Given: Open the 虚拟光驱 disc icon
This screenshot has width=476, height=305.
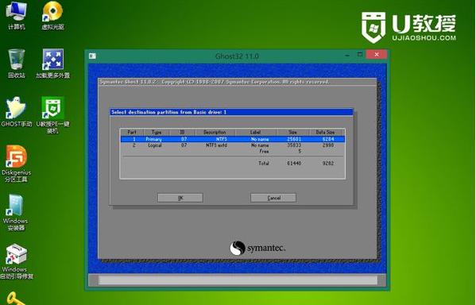Looking at the screenshot, I should pos(52,15).
